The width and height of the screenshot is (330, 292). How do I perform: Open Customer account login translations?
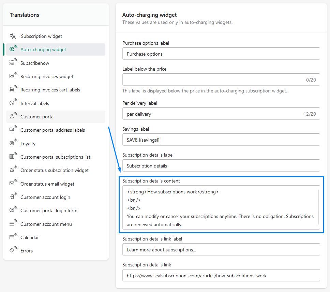(x=45, y=197)
